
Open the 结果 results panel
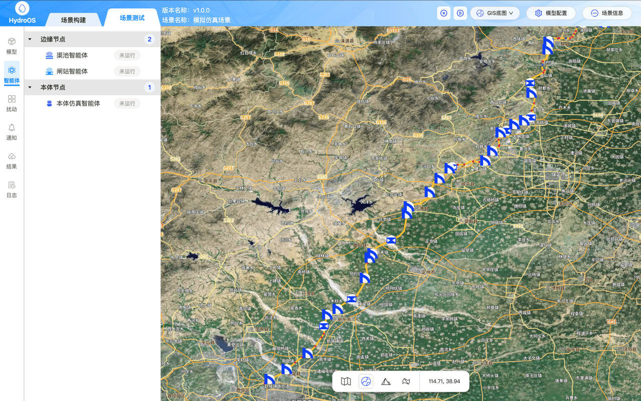click(12, 160)
